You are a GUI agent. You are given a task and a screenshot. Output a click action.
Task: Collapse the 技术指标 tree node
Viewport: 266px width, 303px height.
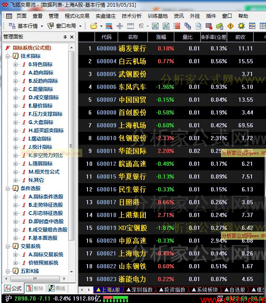pos(8,57)
